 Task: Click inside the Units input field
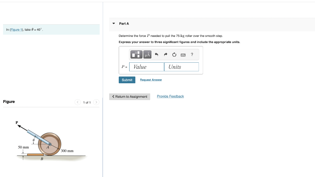(181, 67)
